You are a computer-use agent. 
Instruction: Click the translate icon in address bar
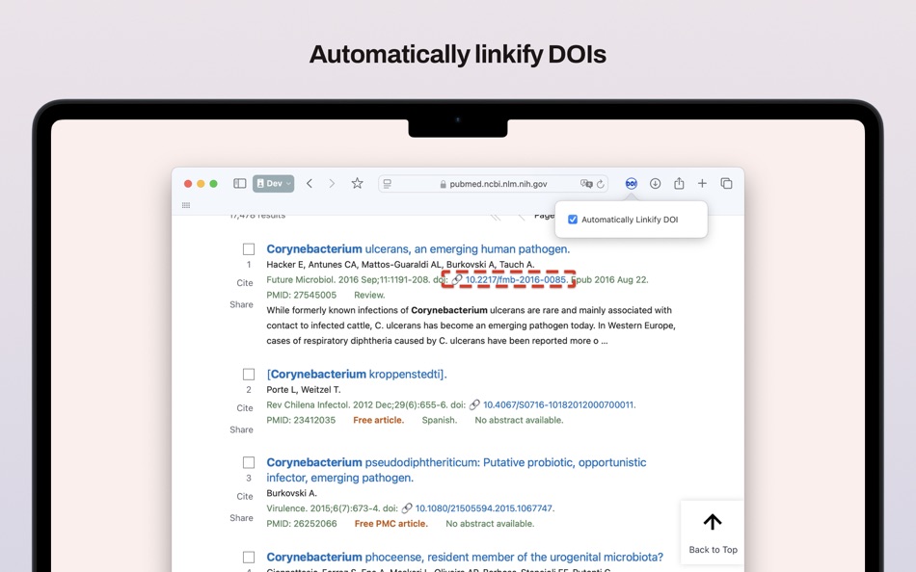coord(586,184)
